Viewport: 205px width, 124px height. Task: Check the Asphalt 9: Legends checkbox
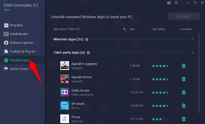tap(55, 66)
